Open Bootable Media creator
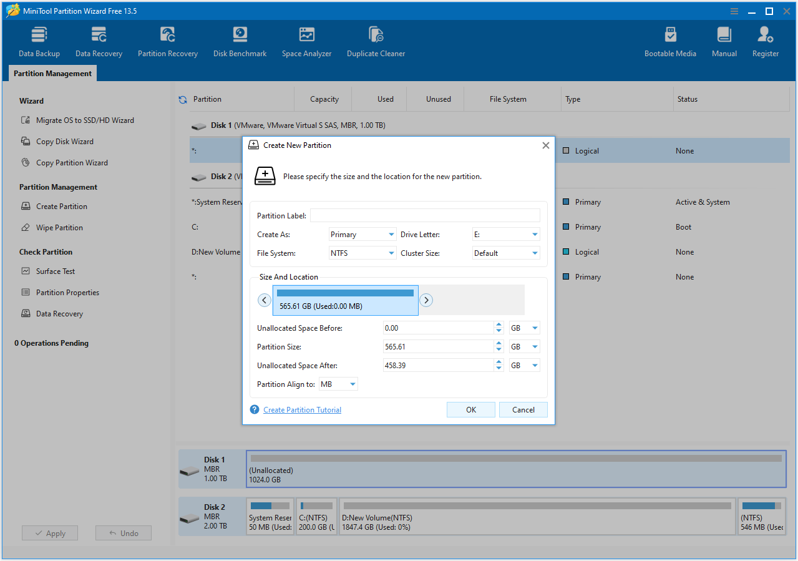Screen dimensions: 798x561 [x=670, y=40]
